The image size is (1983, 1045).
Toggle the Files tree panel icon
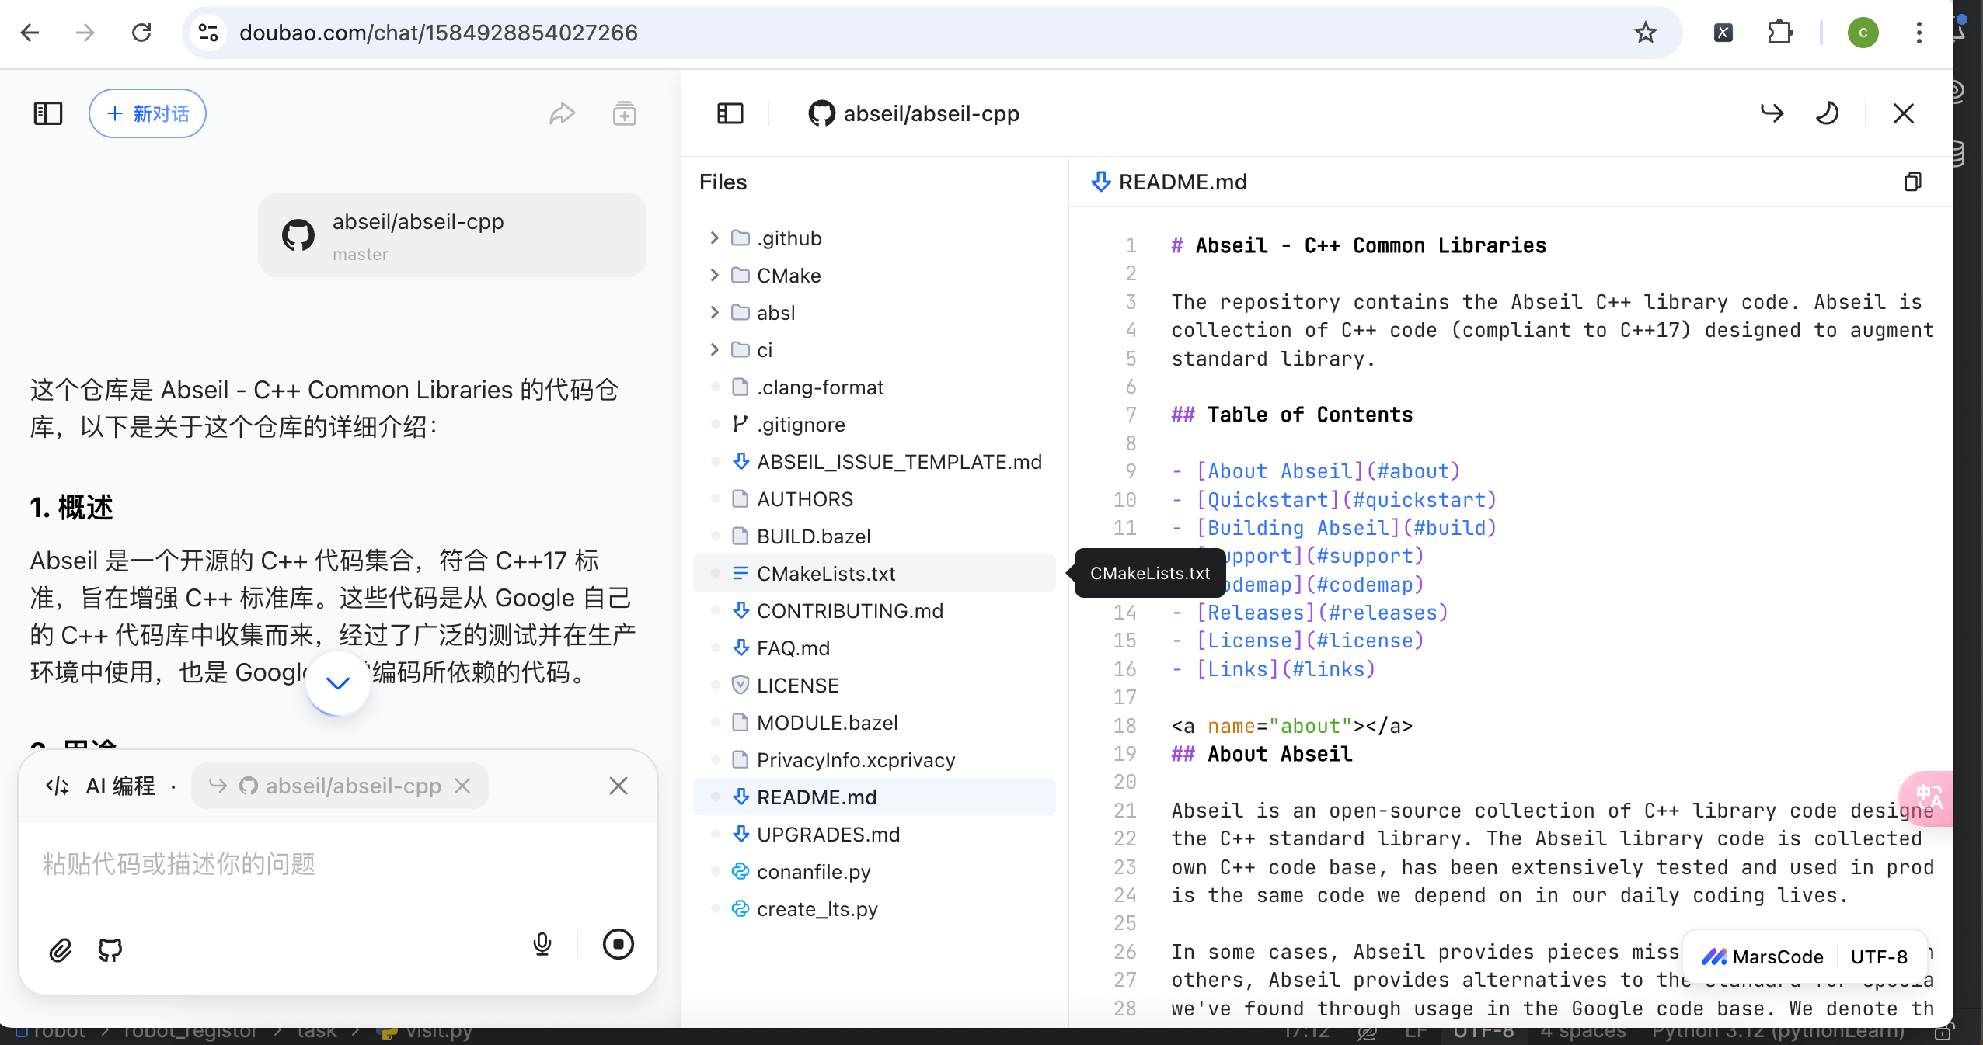coord(730,113)
